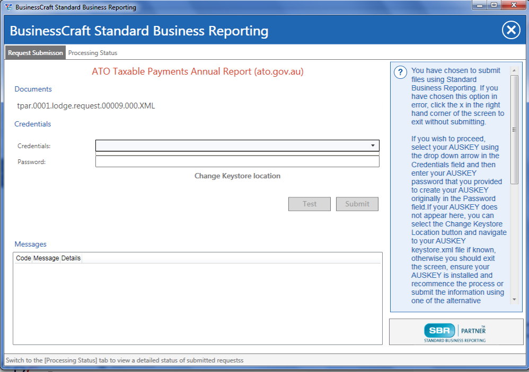This screenshot has height=372, width=529.
Task: Click the Documents section label
Action: pos(33,89)
